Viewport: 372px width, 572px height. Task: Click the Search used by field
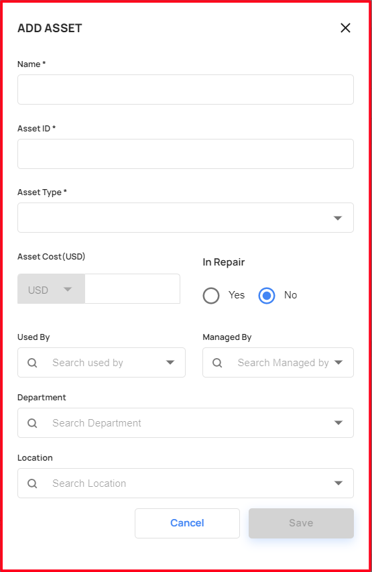[101, 362]
